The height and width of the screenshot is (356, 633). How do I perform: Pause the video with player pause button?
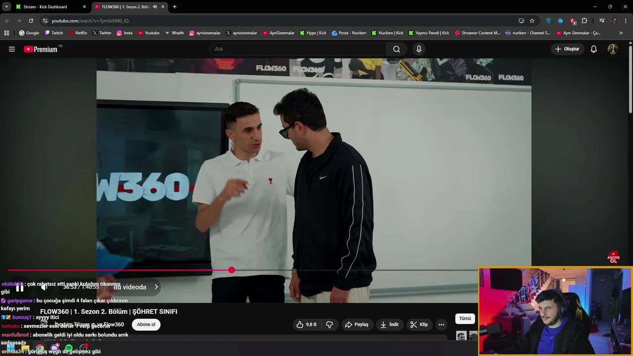point(20,287)
